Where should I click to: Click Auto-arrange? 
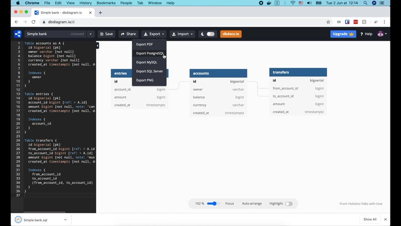(252, 203)
